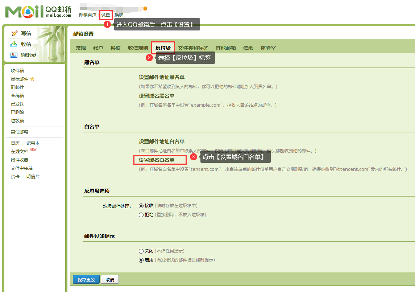Select 拒绝 spam handling radio option
The height and width of the screenshot is (292, 415).
[141, 215]
